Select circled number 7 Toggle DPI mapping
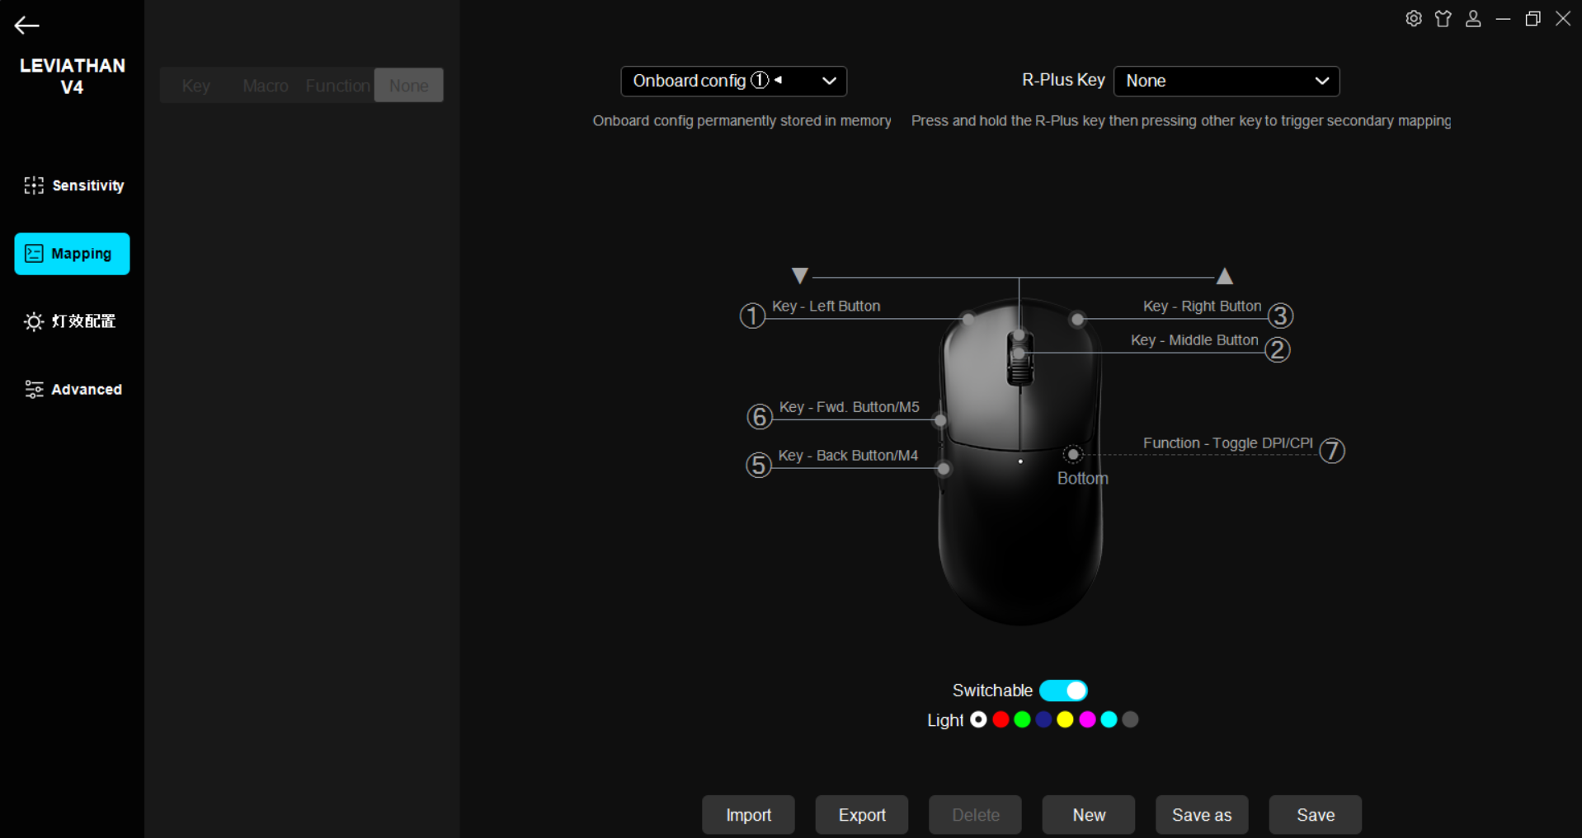 point(1332,451)
